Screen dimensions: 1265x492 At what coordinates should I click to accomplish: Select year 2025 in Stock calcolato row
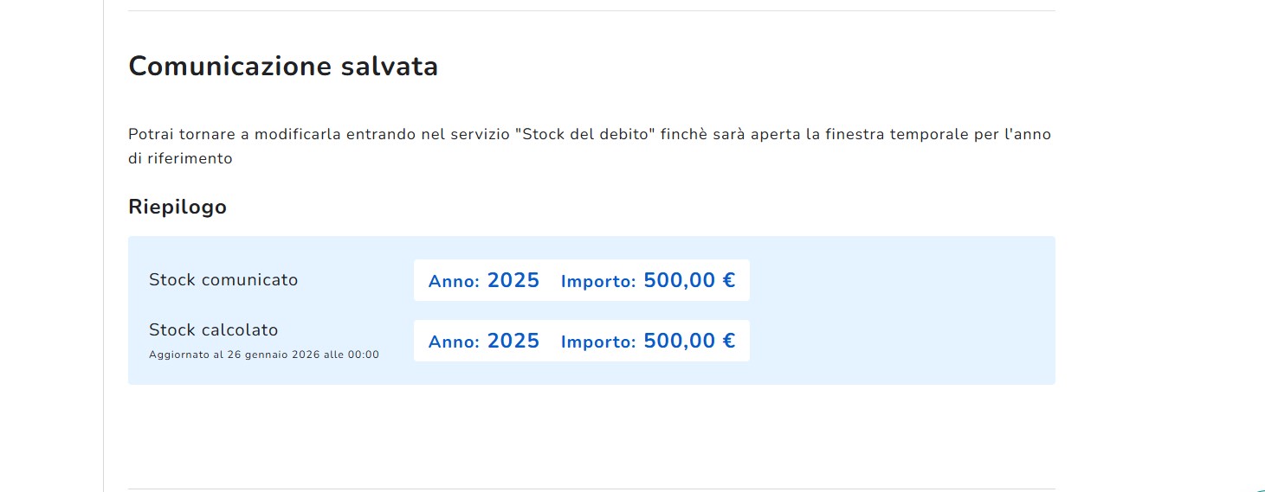coord(513,341)
